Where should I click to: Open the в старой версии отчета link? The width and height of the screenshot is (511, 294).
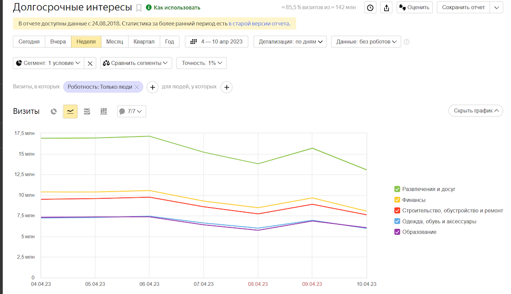click(x=259, y=24)
